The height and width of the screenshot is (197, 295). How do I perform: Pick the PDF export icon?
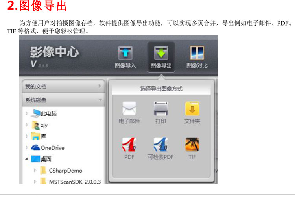pos(129,145)
